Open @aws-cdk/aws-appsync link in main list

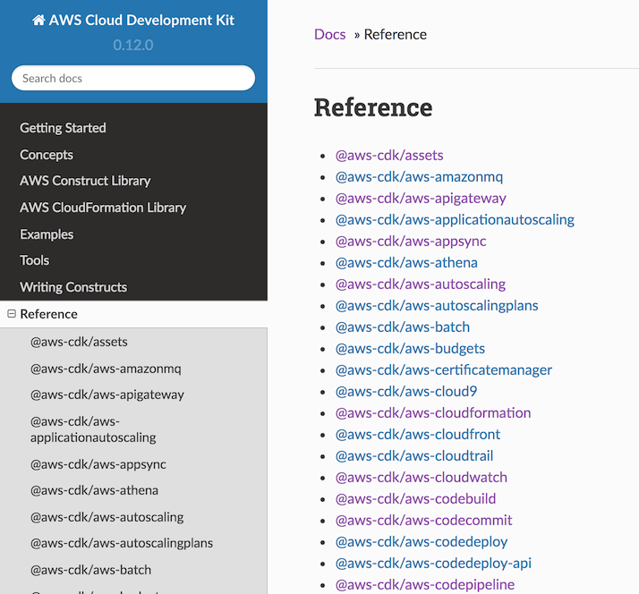coord(411,242)
